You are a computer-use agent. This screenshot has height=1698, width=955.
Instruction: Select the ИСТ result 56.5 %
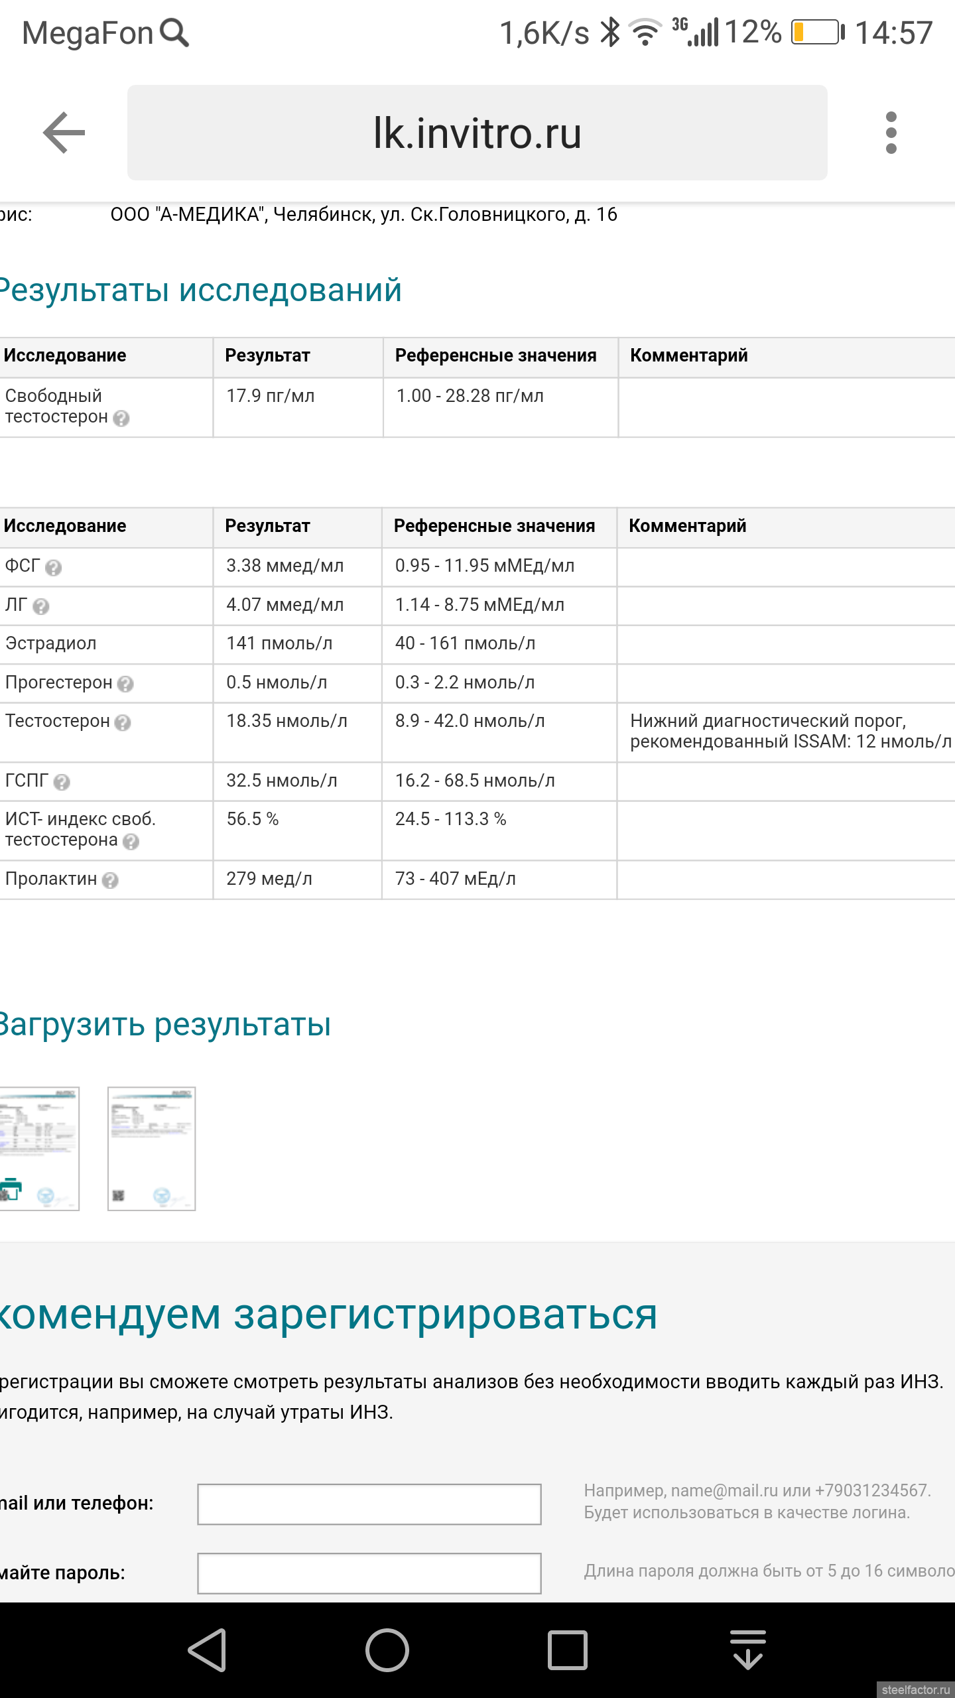253,819
